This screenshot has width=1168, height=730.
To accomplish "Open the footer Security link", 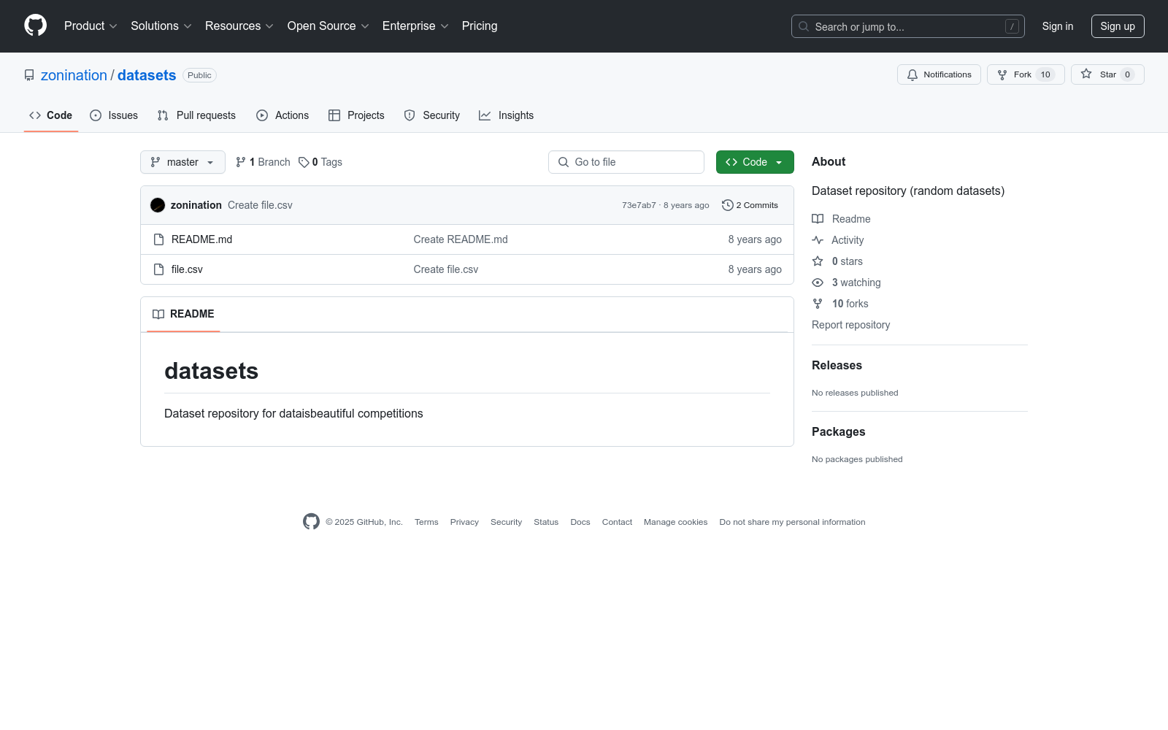I will pos(506,522).
